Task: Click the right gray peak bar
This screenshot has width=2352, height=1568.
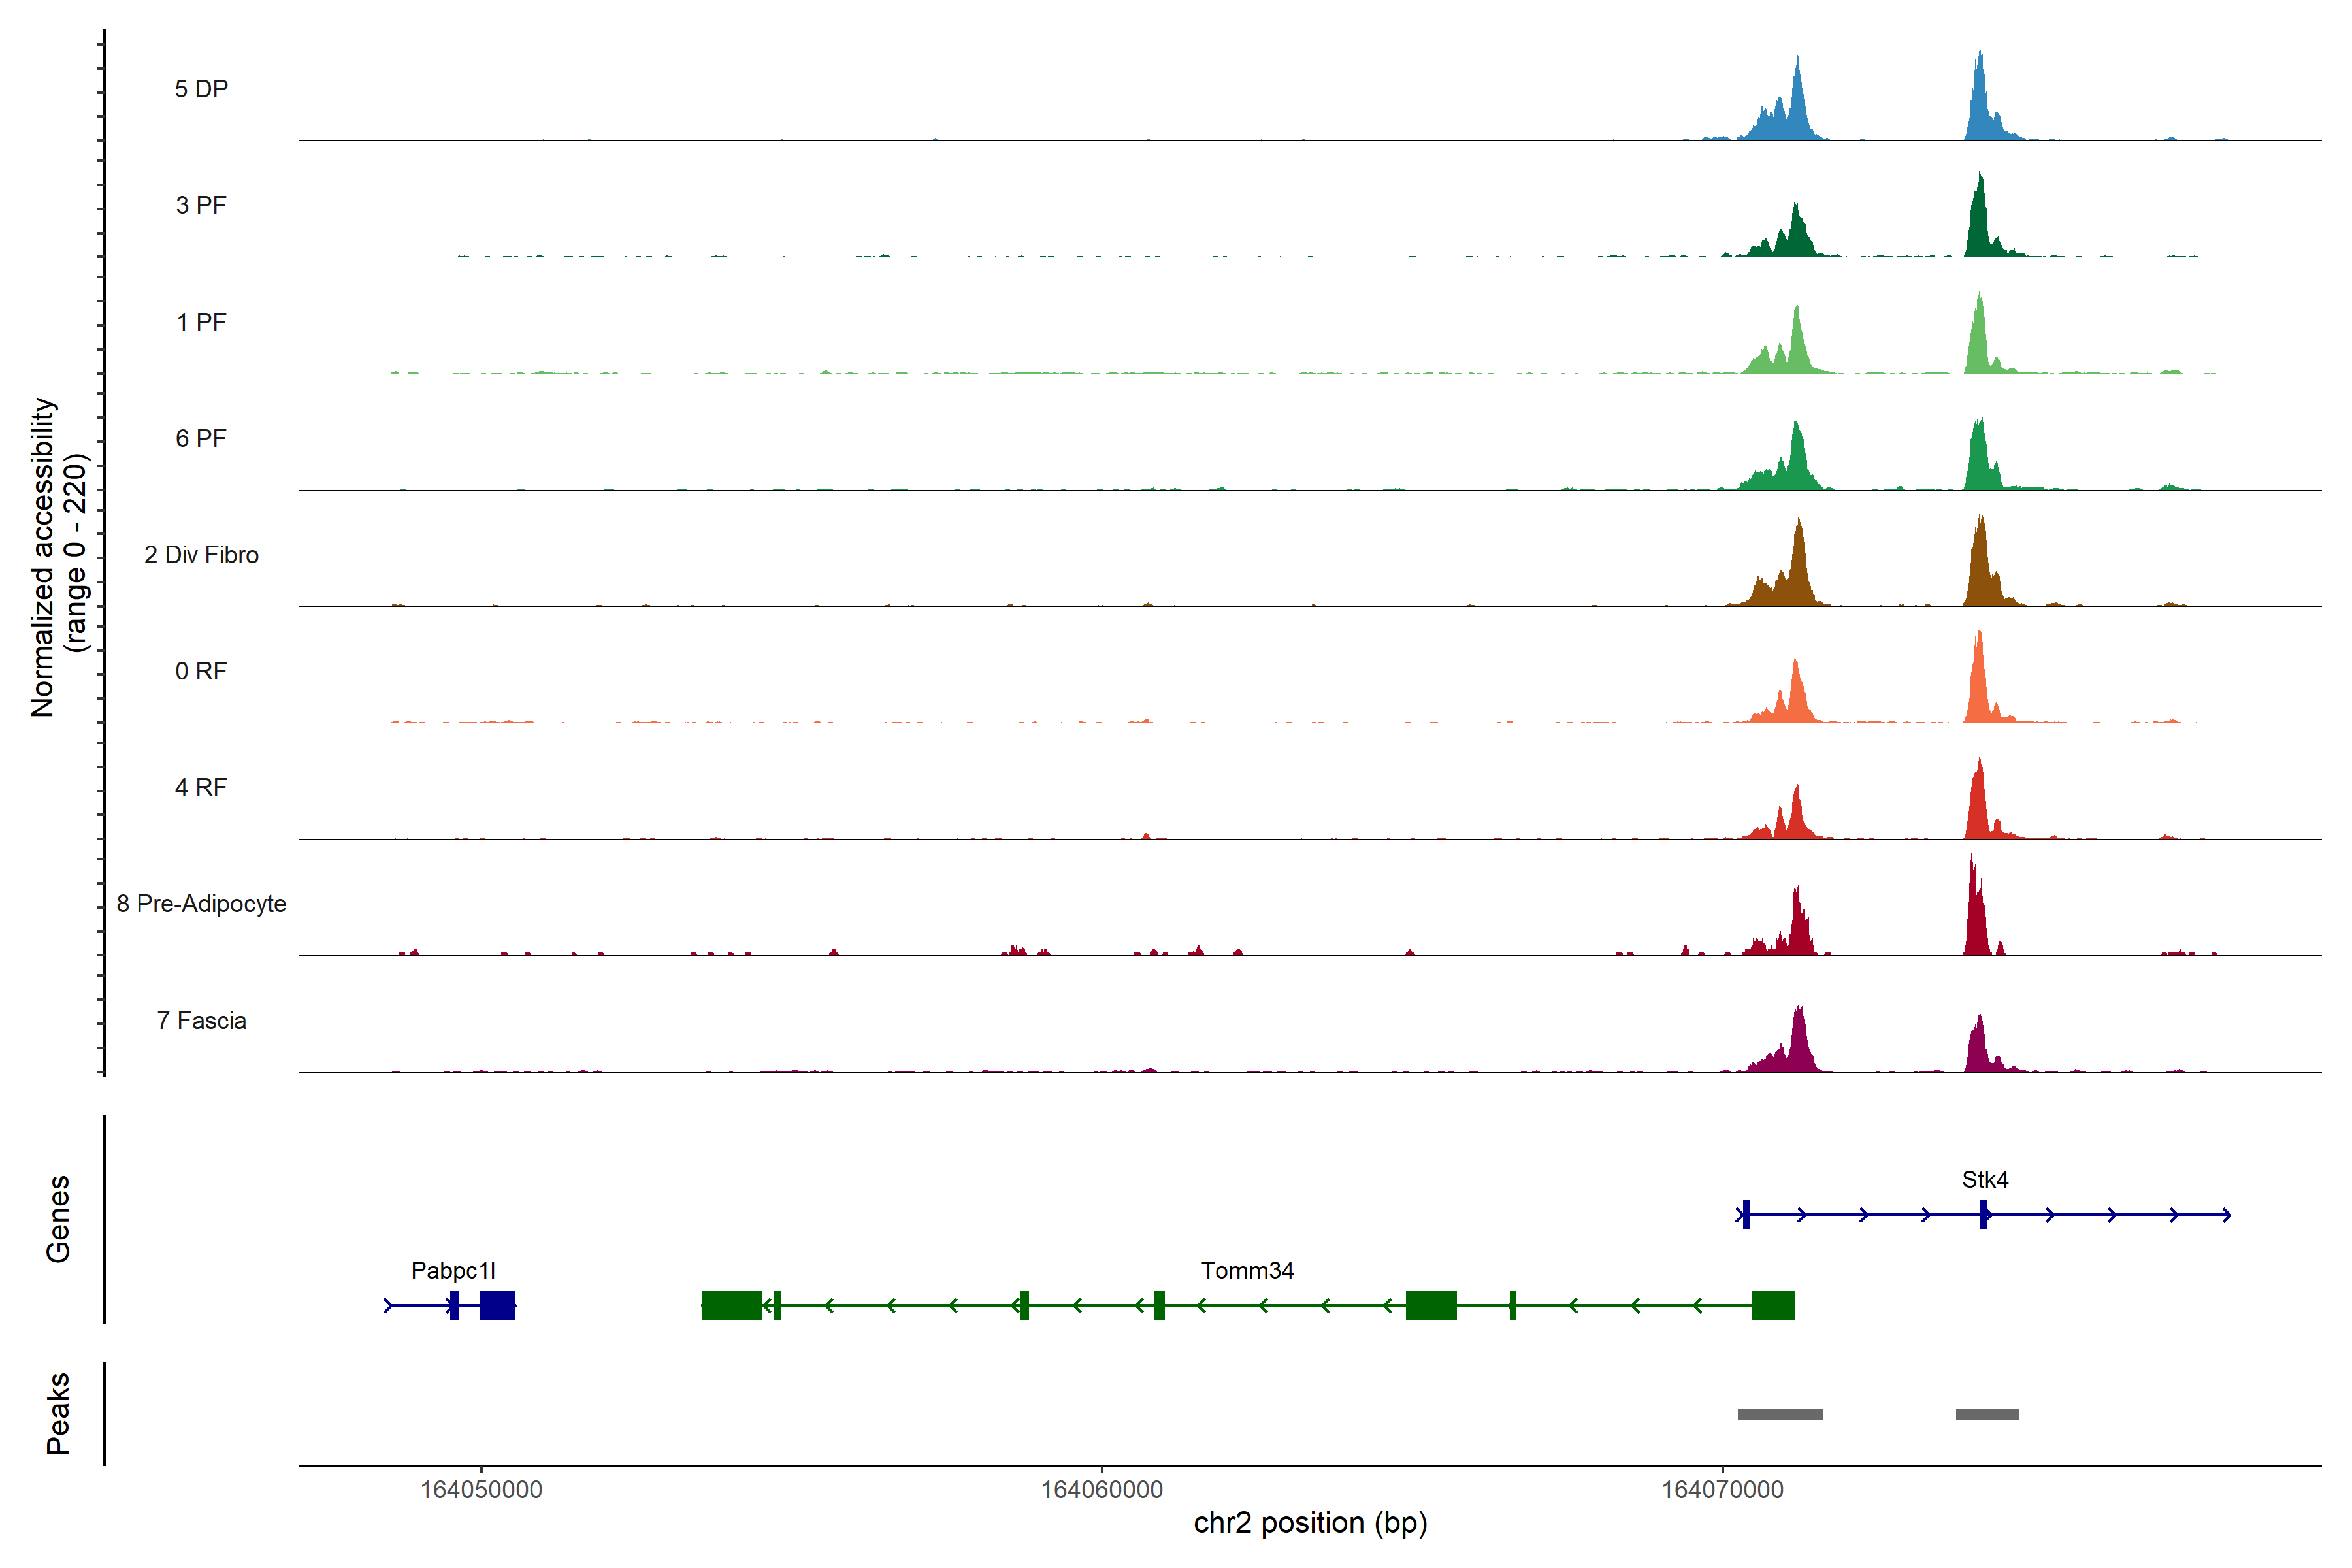Action: pos(1987,1414)
